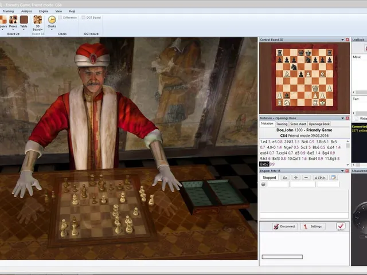Click the first empty engine field

279,184
